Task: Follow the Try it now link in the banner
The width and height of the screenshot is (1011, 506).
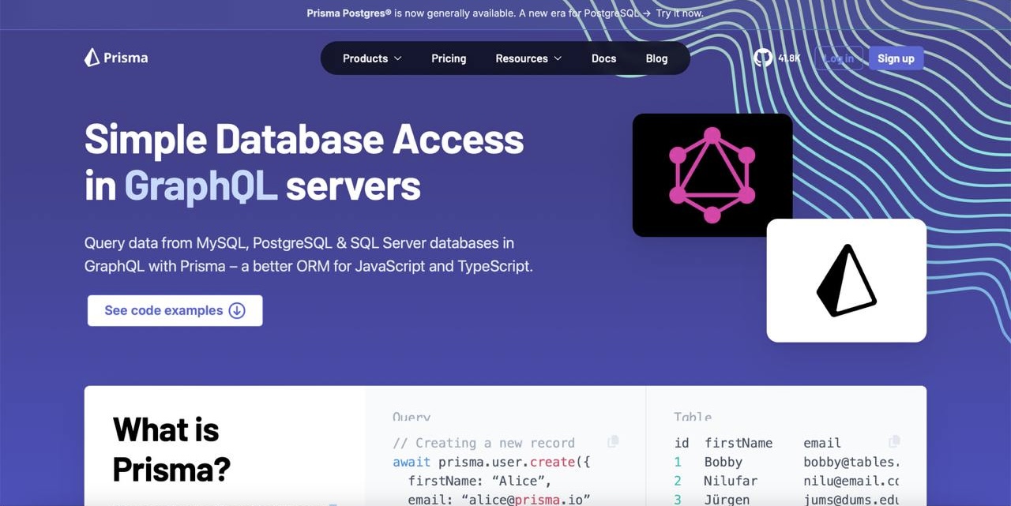Action: 679,13
